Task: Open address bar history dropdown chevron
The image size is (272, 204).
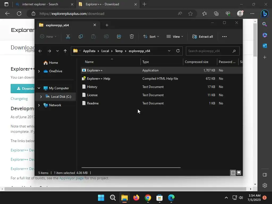Action: (169, 51)
